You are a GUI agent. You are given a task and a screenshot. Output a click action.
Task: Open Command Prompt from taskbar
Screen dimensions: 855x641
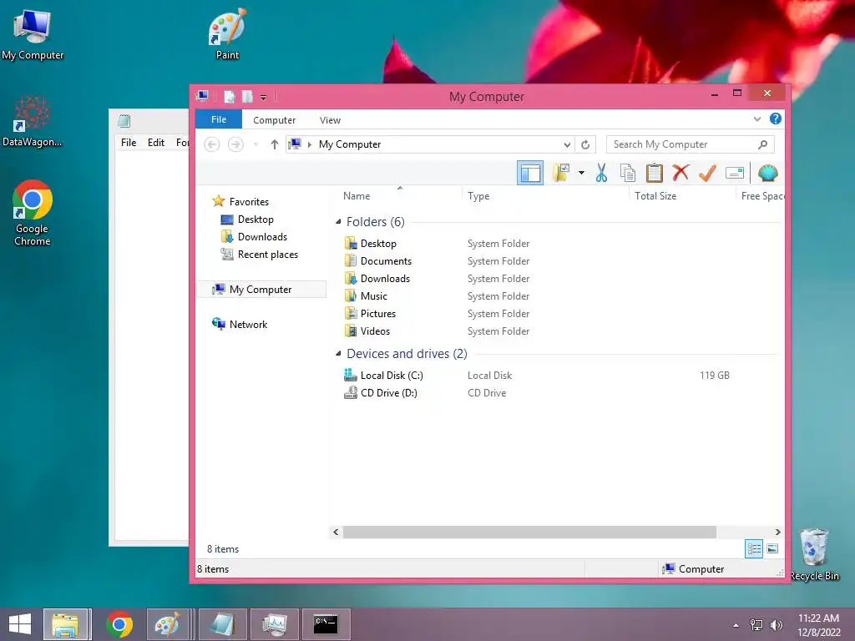coord(326,624)
